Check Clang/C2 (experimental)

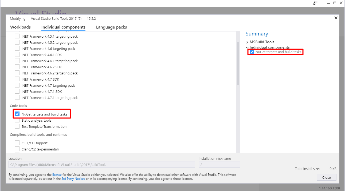(17, 149)
